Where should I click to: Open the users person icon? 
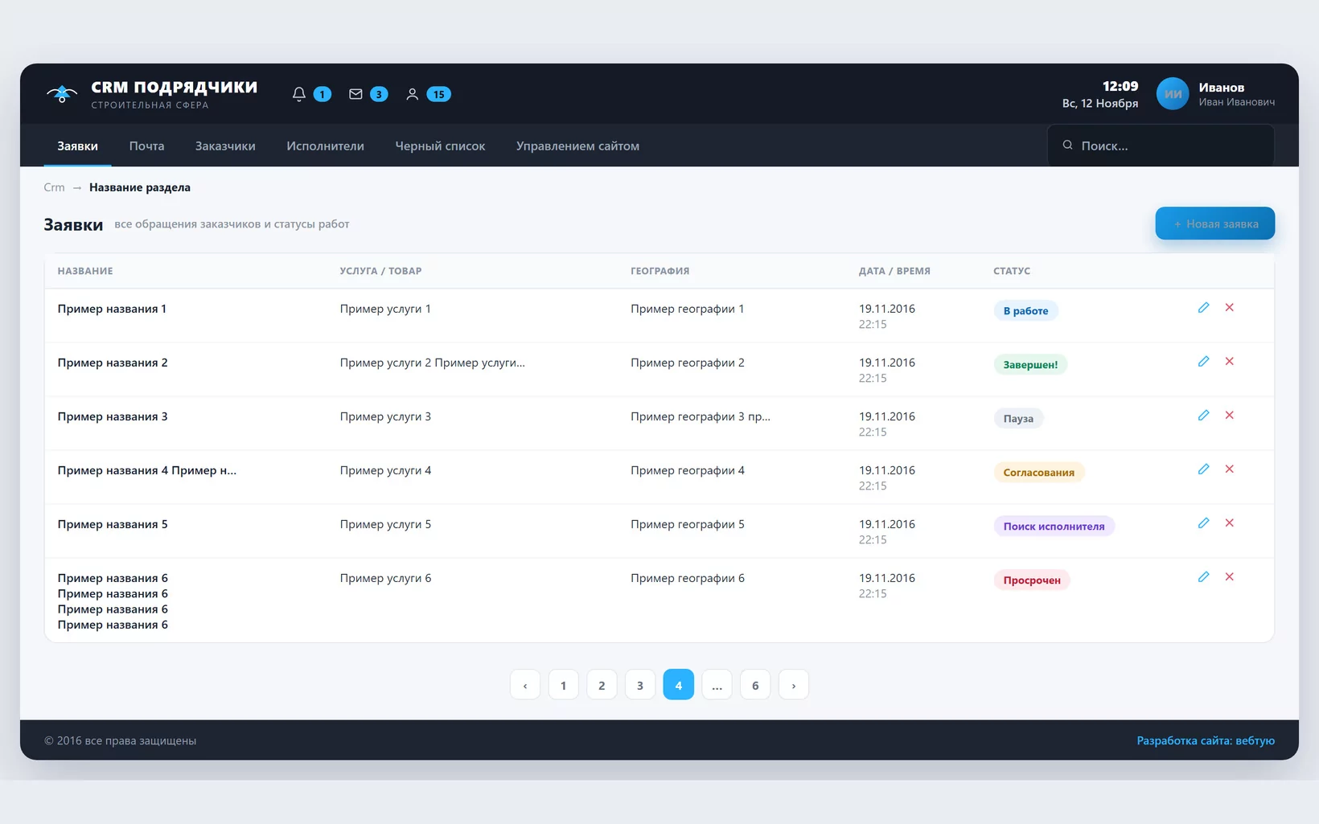tap(412, 94)
